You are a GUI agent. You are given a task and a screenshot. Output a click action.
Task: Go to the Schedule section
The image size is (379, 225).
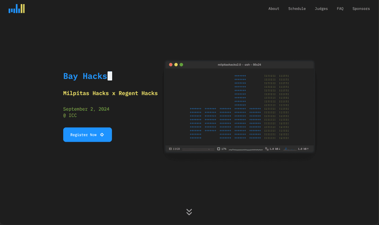point(297,9)
